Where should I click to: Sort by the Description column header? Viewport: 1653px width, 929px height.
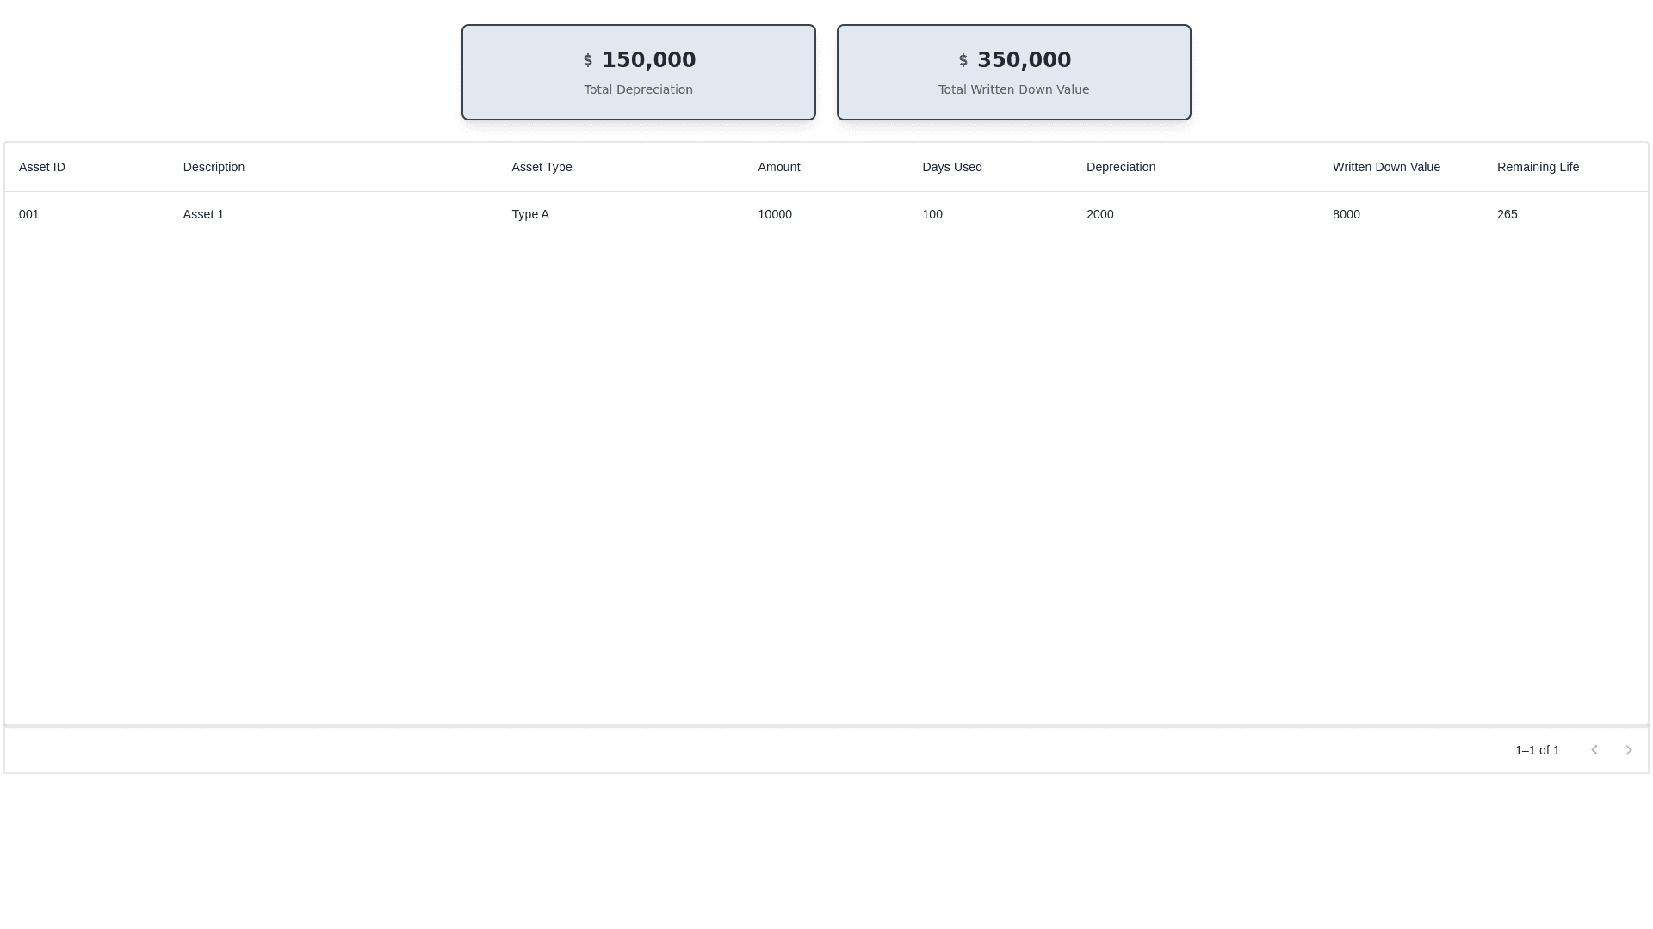214,167
